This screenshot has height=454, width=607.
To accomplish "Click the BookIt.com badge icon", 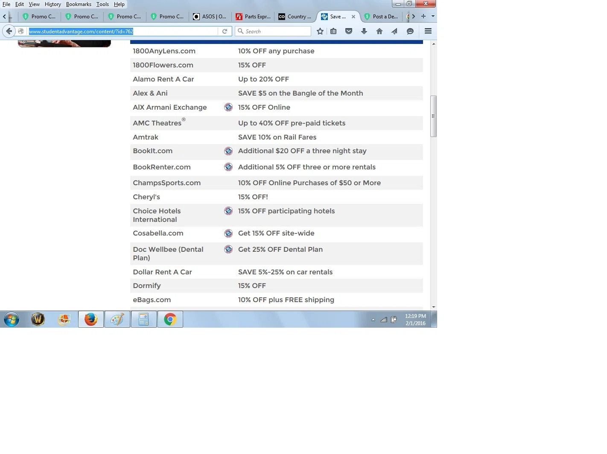I will 228,151.
